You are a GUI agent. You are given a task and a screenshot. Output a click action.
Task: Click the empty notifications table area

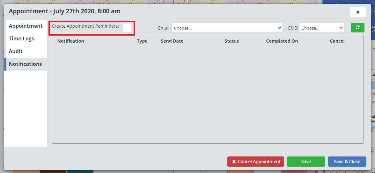(x=207, y=95)
